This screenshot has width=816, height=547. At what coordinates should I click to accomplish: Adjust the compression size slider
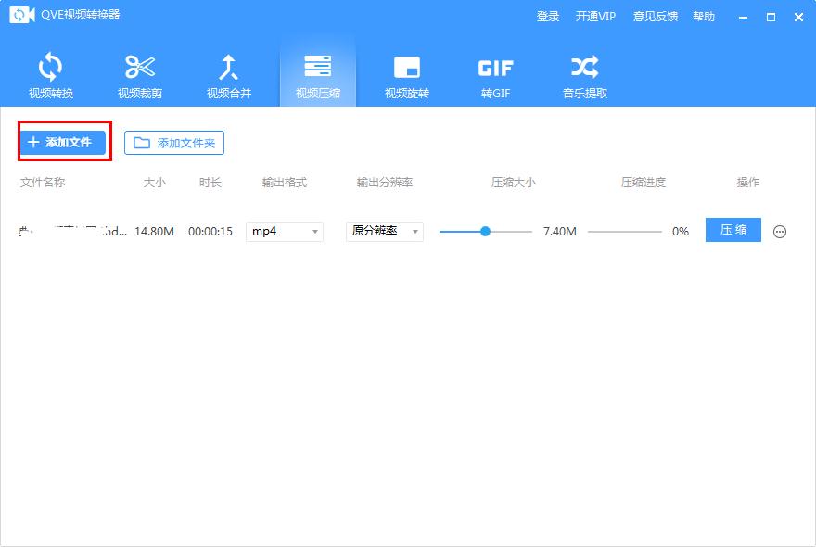tap(485, 232)
